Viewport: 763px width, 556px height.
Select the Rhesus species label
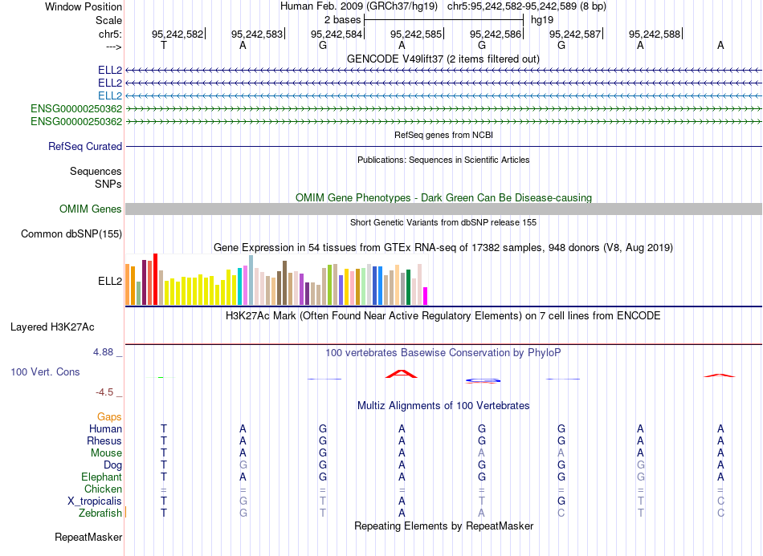(x=104, y=440)
